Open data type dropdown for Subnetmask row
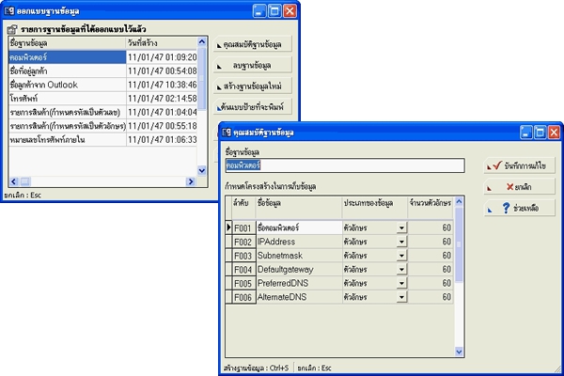This screenshot has height=376, width=564. pos(401,256)
